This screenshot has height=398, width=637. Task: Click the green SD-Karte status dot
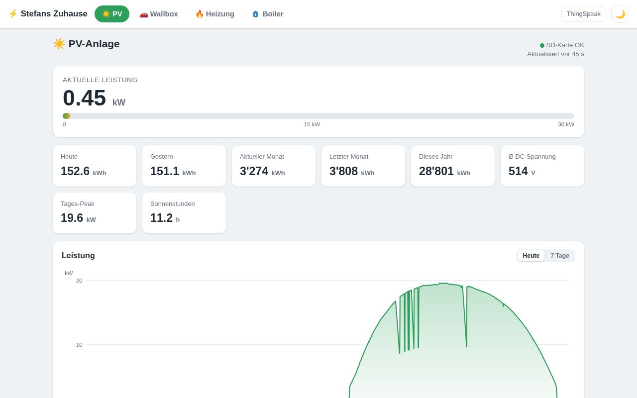[x=542, y=45]
